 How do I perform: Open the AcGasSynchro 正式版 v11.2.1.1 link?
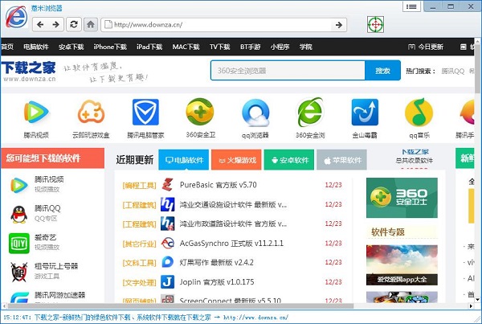tap(231, 243)
